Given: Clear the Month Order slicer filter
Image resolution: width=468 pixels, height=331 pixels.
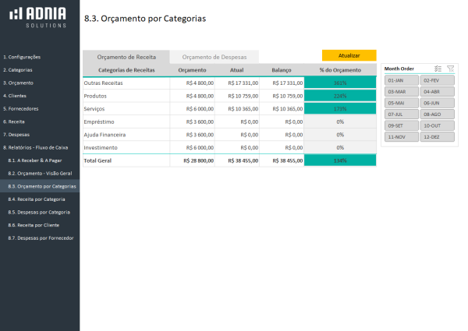Looking at the screenshot, I should pos(450,69).
